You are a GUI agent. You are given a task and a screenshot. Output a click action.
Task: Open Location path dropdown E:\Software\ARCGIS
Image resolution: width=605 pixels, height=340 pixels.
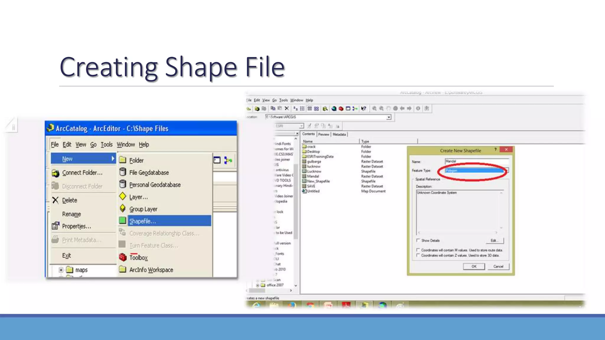point(389,117)
